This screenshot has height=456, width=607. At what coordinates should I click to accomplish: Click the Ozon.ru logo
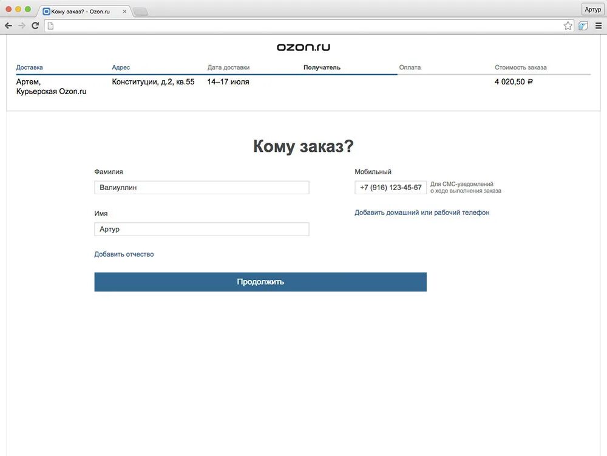(303, 47)
